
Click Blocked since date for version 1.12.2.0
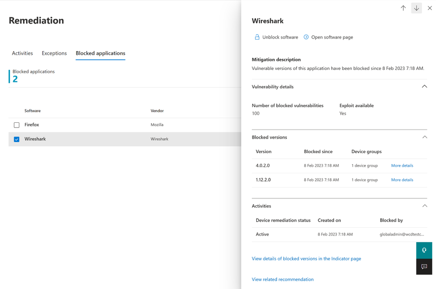321,180
